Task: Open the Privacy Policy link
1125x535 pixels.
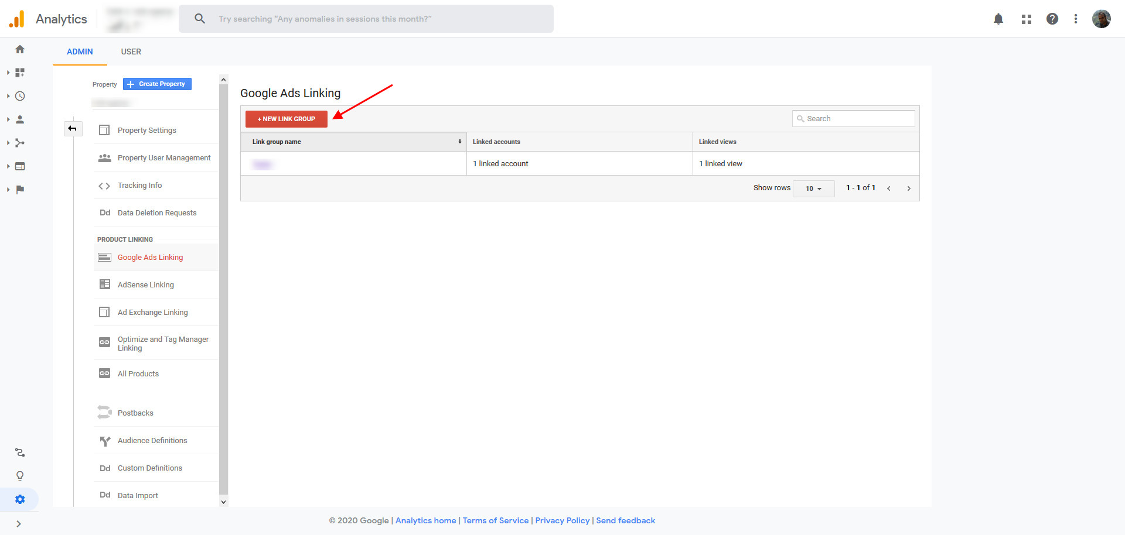Action: tap(562, 520)
